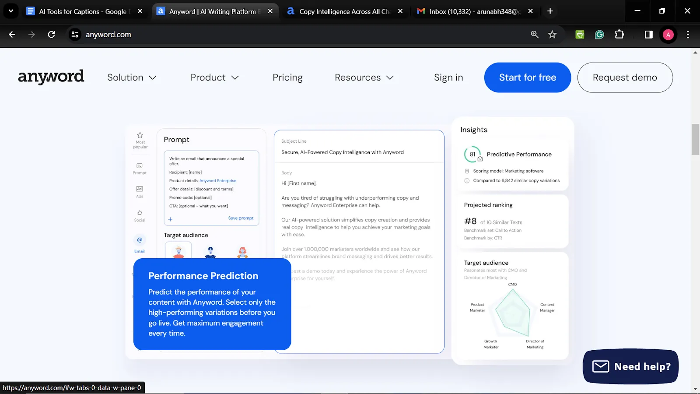Click the Request demo button
Image resolution: width=700 pixels, height=394 pixels.
pos(625,77)
